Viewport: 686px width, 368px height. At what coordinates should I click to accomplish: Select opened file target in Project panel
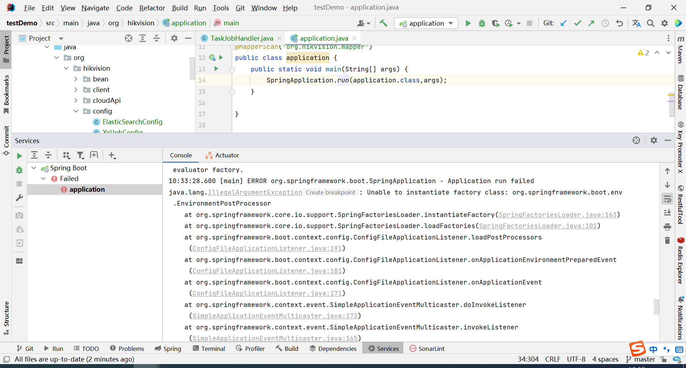[129, 38]
